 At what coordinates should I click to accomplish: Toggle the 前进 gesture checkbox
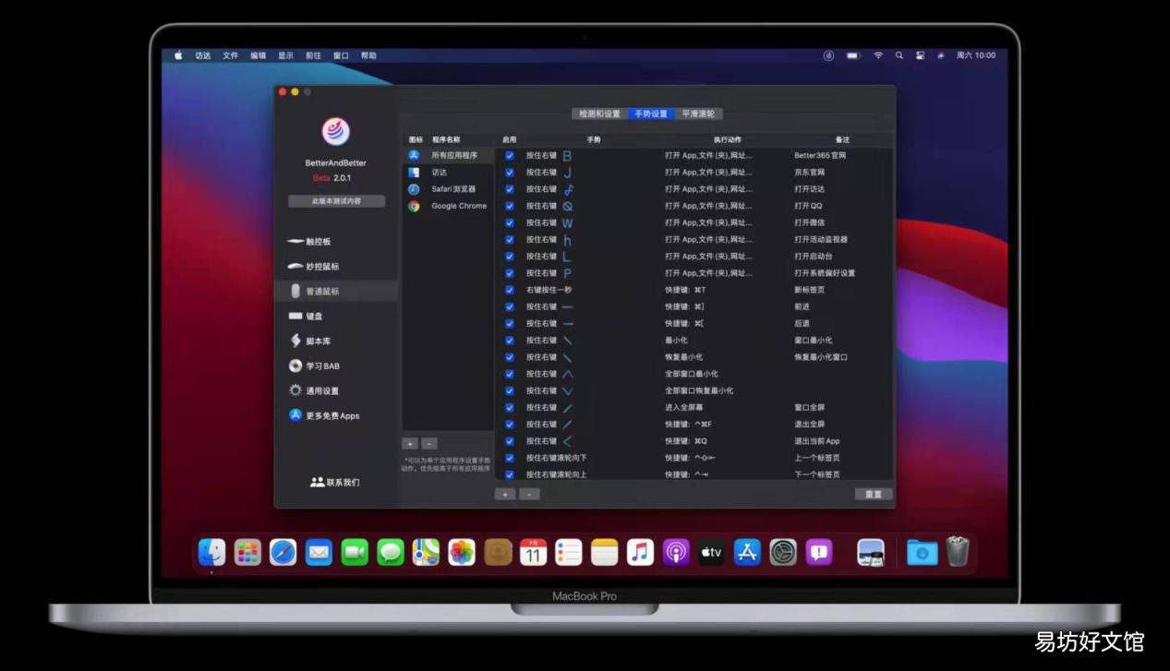[509, 306]
